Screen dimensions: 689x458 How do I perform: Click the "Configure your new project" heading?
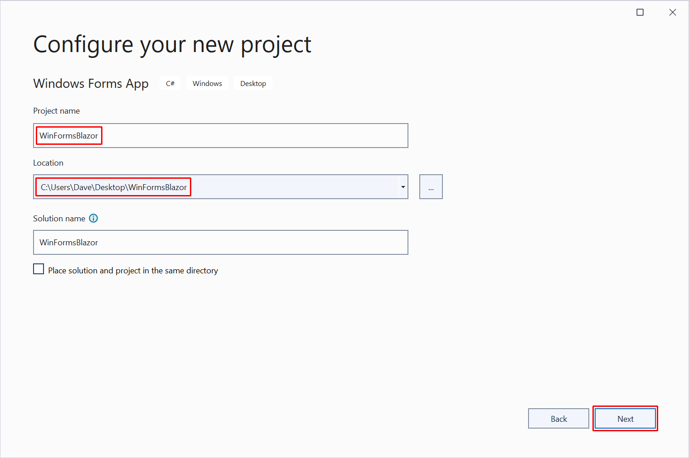click(172, 44)
